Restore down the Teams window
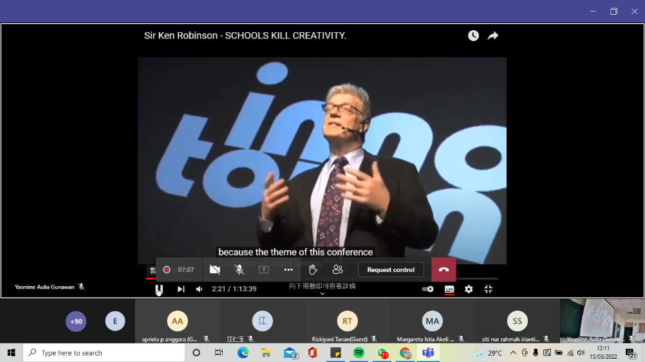 [x=613, y=11]
